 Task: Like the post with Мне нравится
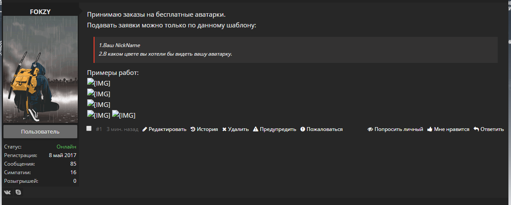point(448,129)
